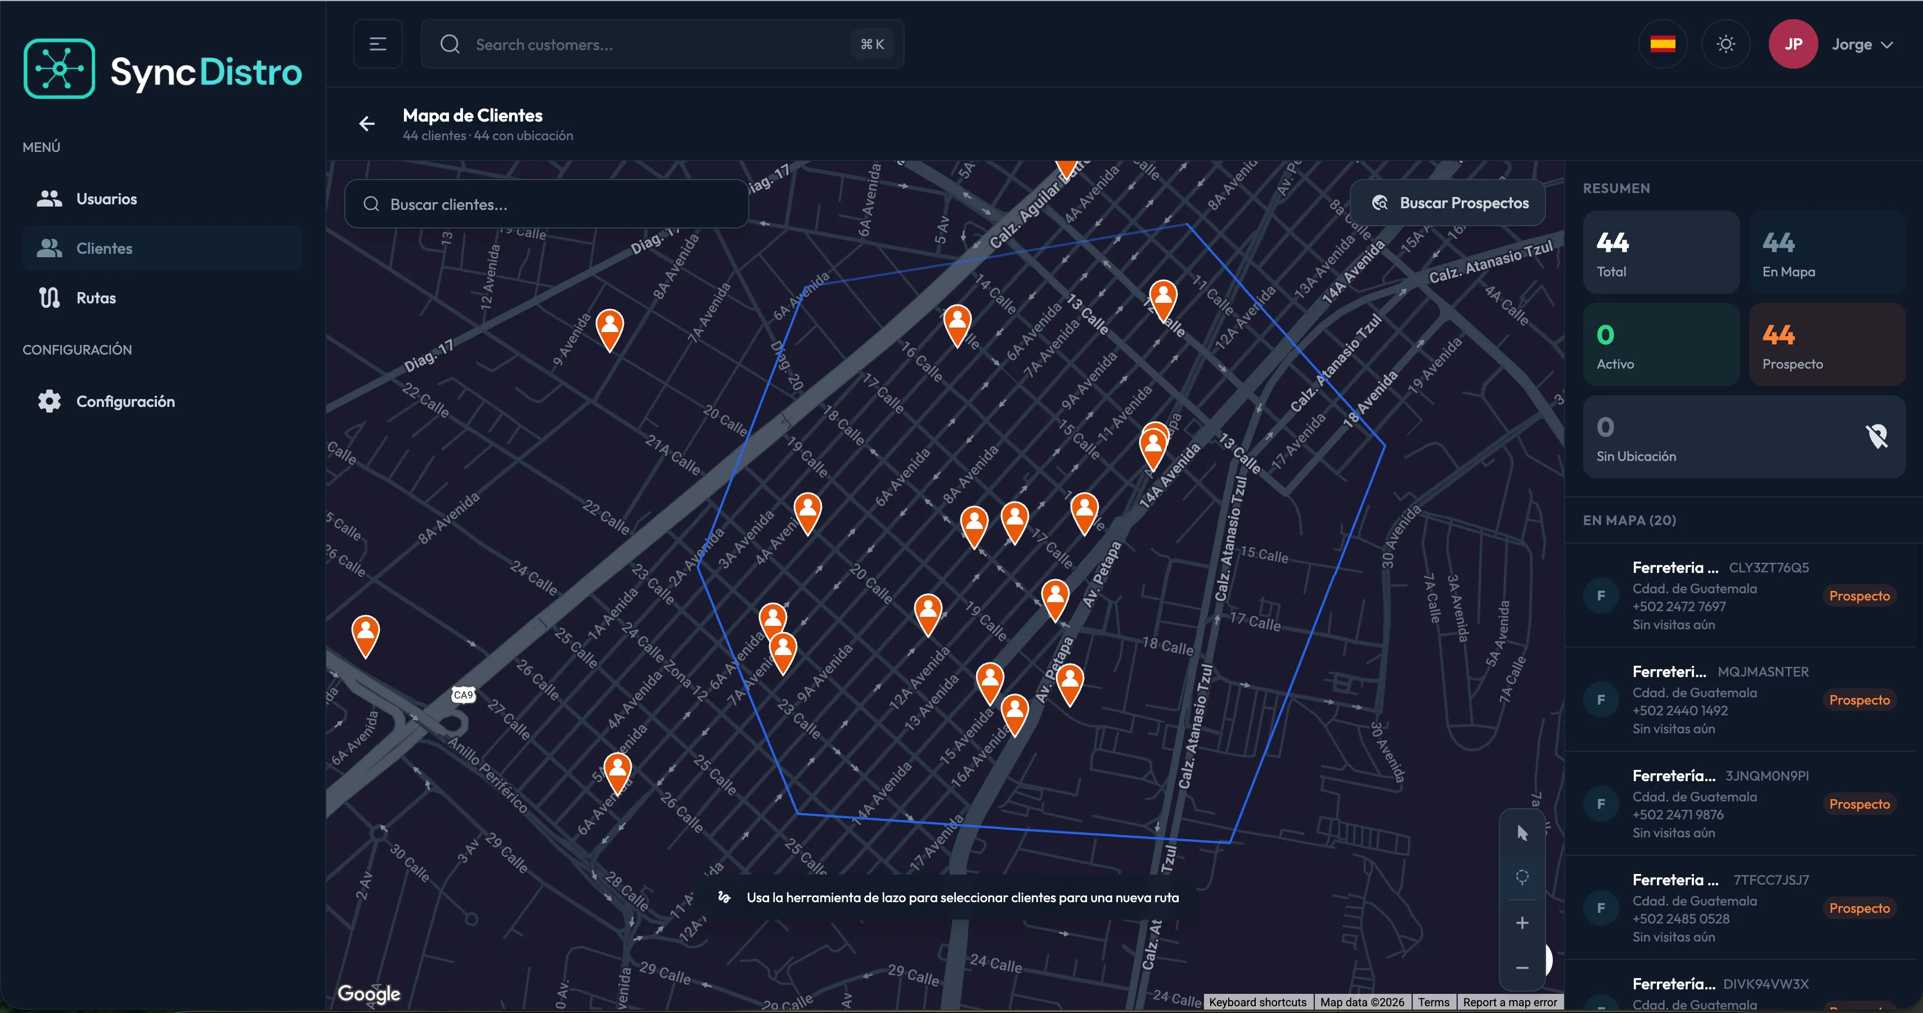
Task: Open the Keyboard shortcuts map link
Action: (x=1257, y=1002)
